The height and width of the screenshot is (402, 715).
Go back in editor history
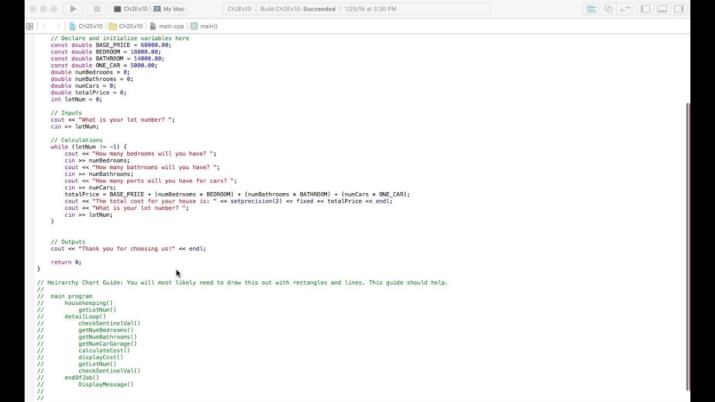pyautogui.click(x=44, y=26)
